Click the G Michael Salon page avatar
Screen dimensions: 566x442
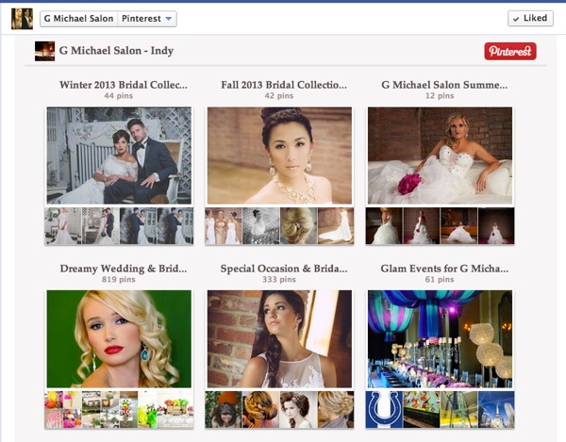pyautogui.click(x=22, y=19)
